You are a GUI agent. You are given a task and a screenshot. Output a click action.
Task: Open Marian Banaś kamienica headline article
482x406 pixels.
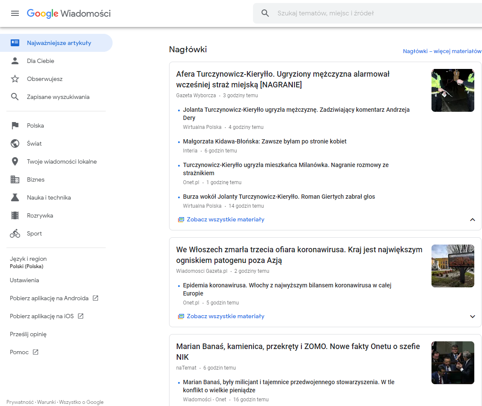tap(298, 352)
